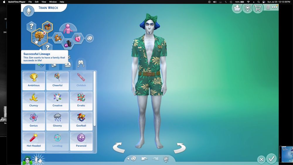Pick the Erratic trait

(81, 101)
